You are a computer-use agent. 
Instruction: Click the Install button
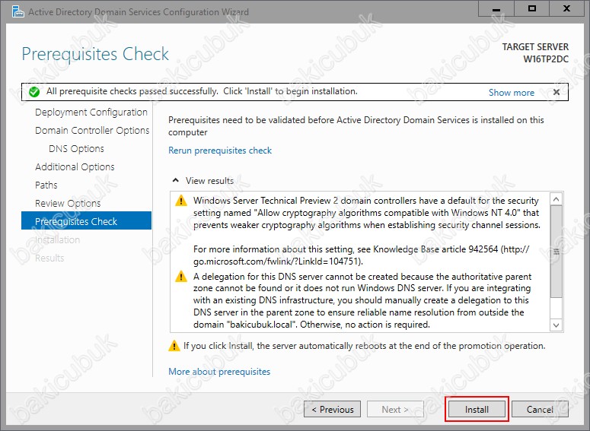(x=477, y=409)
